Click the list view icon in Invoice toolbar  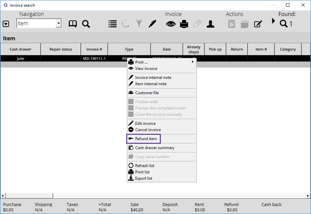click(112, 24)
